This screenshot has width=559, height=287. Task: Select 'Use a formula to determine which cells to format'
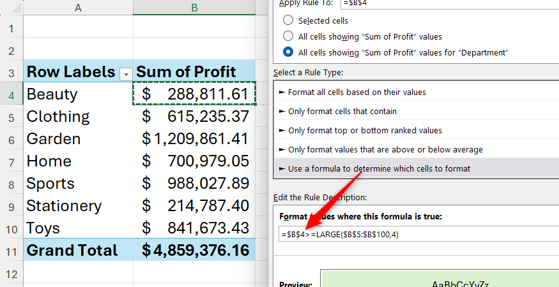click(x=417, y=169)
